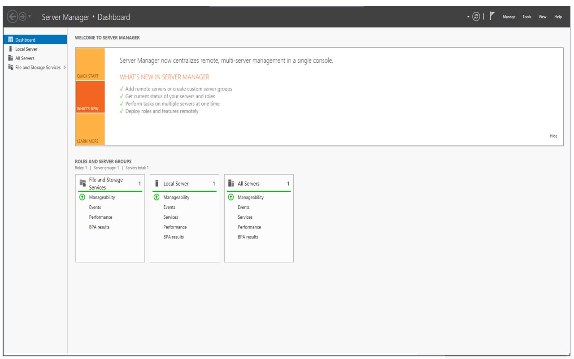Open the notifications flag
Viewport: 574px width, 359px height.
(492, 16)
